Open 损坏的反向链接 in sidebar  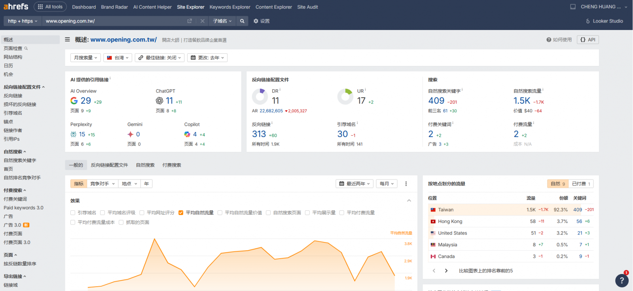point(20,104)
